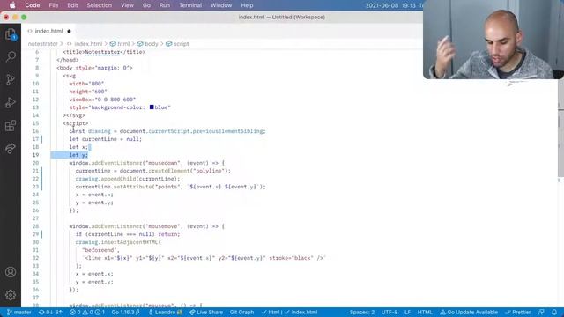Open the Code application menu
This screenshot has height=317, width=564.
[x=33, y=5]
